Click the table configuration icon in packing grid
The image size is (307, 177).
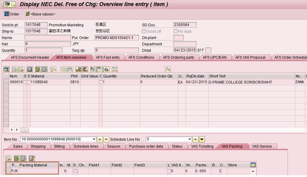pyautogui.click(x=253, y=165)
